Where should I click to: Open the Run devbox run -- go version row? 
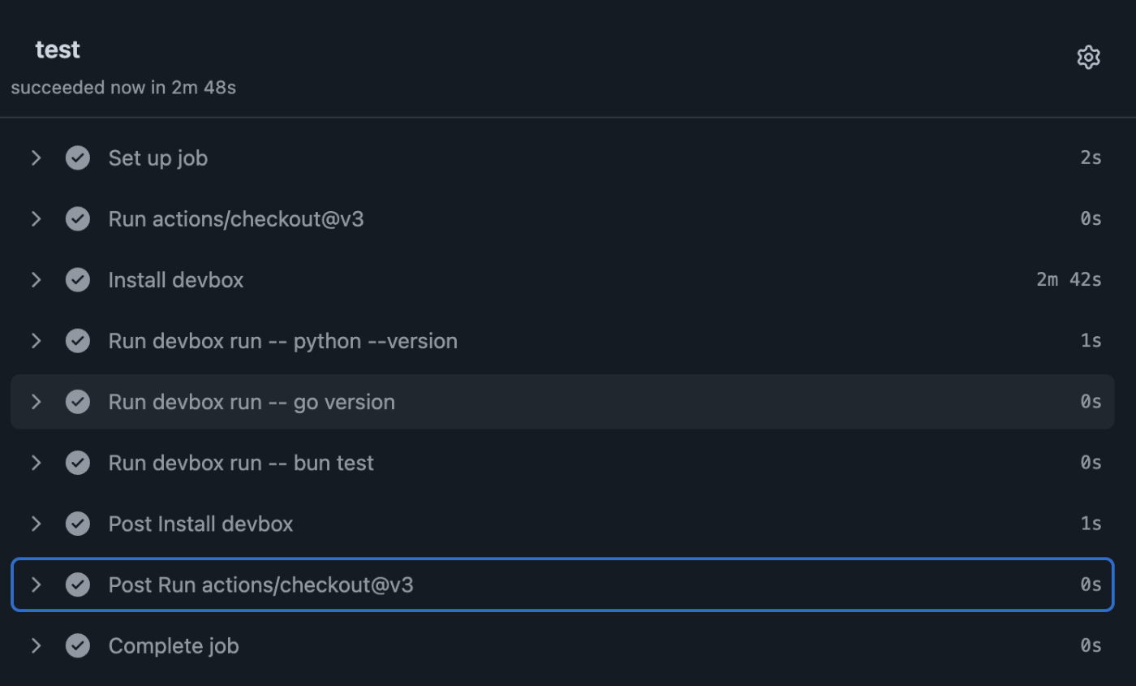click(x=252, y=402)
